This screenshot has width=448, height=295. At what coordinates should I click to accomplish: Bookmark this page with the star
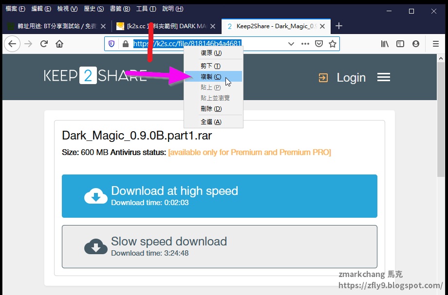(x=332, y=44)
